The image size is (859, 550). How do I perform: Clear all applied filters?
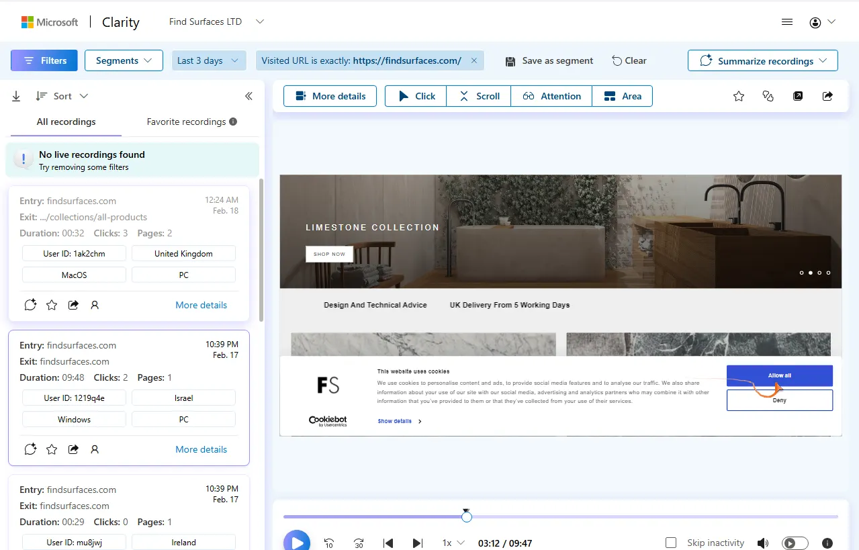tap(629, 60)
